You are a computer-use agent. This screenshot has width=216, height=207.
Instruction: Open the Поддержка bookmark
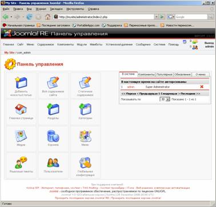tap(111, 25)
